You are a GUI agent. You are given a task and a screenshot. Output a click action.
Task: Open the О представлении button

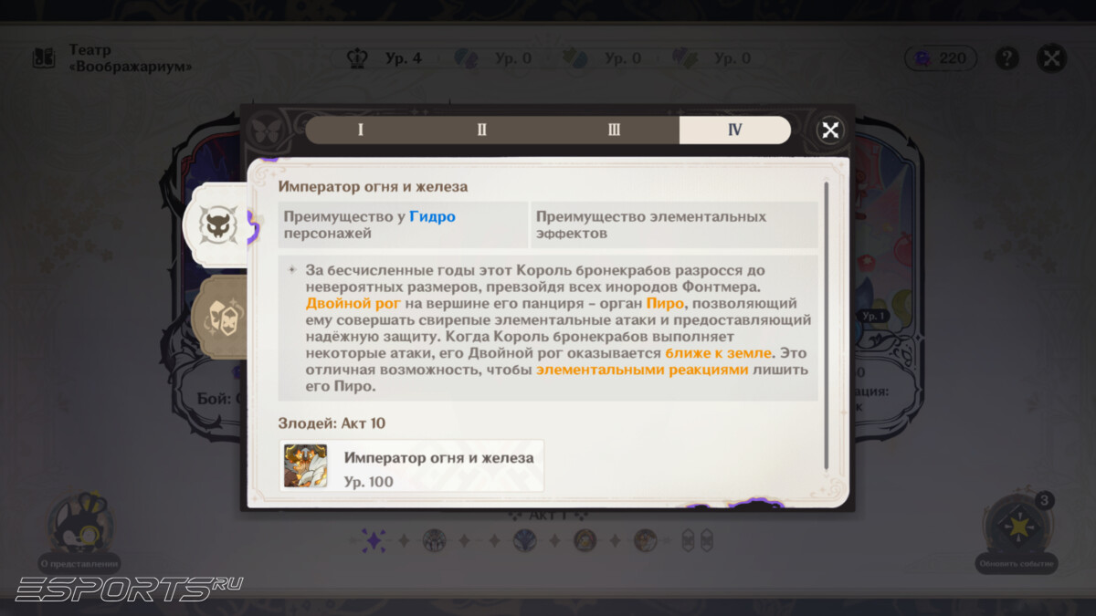coord(79,534)
